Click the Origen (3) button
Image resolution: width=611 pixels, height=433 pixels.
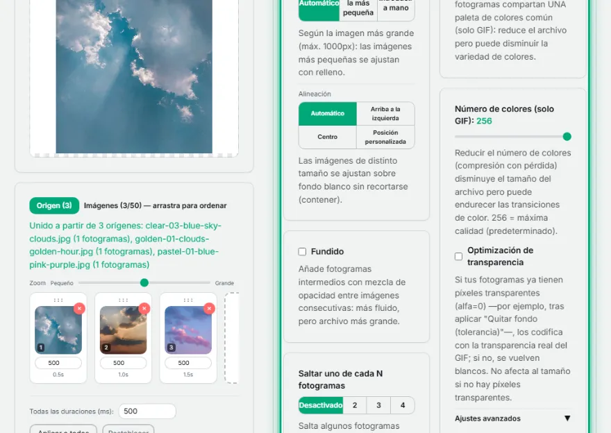coord(54,205)
